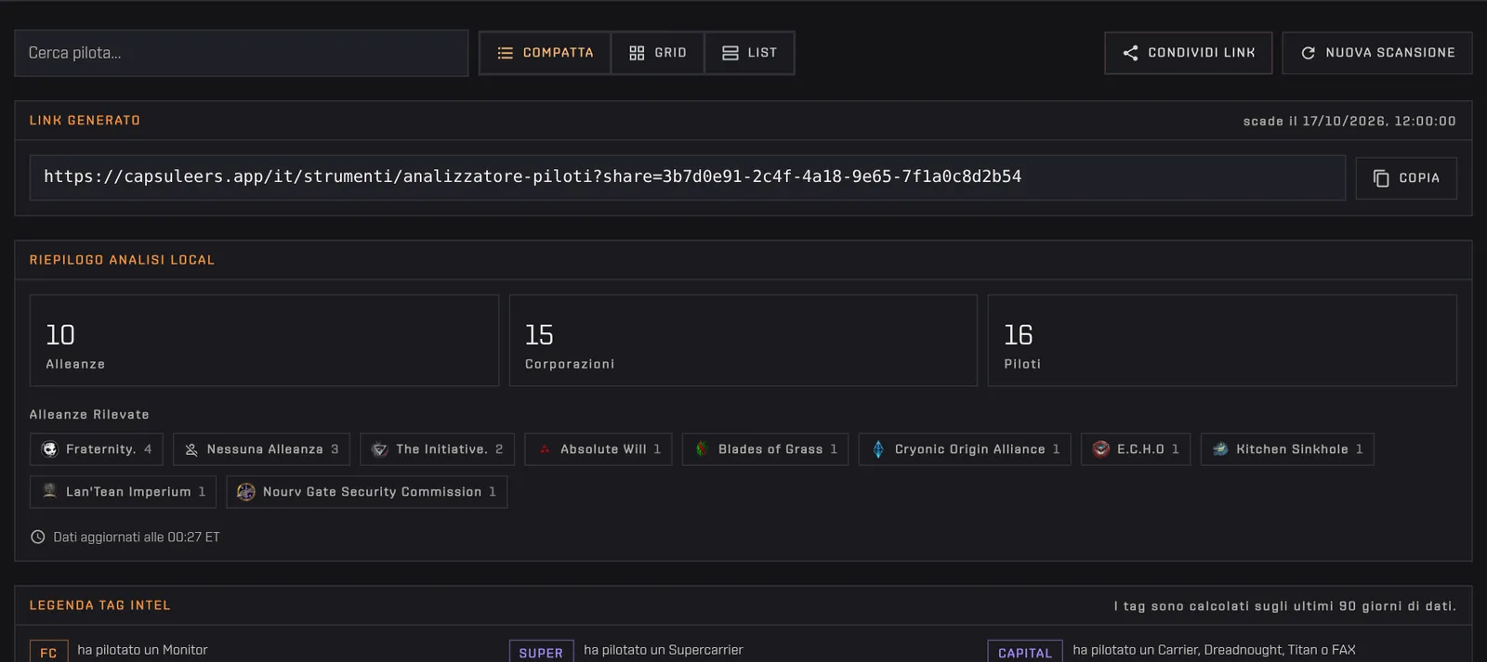The height and width of the screenshot is (662, 1487).
Task: Click the Kitchen Sinkhole alliance logo
Action: [1220, 449]
